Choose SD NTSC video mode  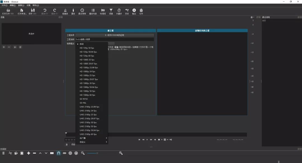92,99
